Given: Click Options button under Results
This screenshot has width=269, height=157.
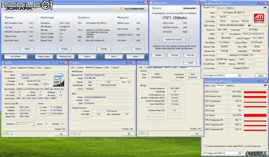Looking at the screenshot, I should tap(138, 49).
